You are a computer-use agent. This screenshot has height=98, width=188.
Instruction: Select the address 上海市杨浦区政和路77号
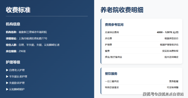33,38
